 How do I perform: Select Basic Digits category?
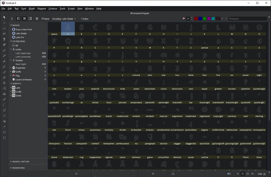21,64
